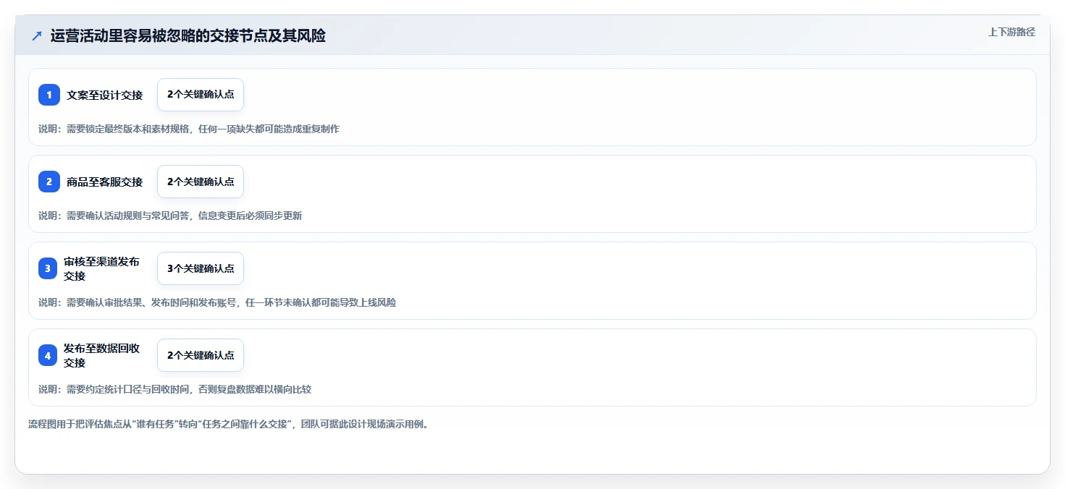Click description about 活动规则与常见问答

pyautogui.click(x=170, y=216)
